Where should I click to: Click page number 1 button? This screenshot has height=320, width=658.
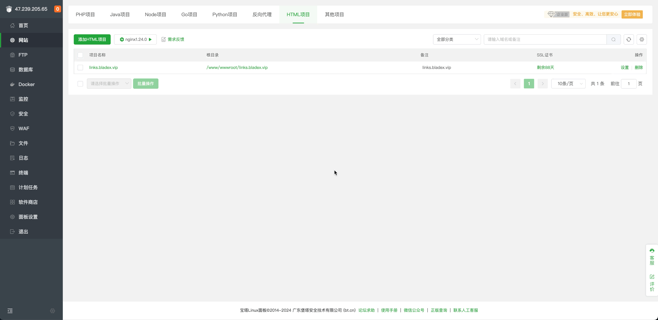529,84
